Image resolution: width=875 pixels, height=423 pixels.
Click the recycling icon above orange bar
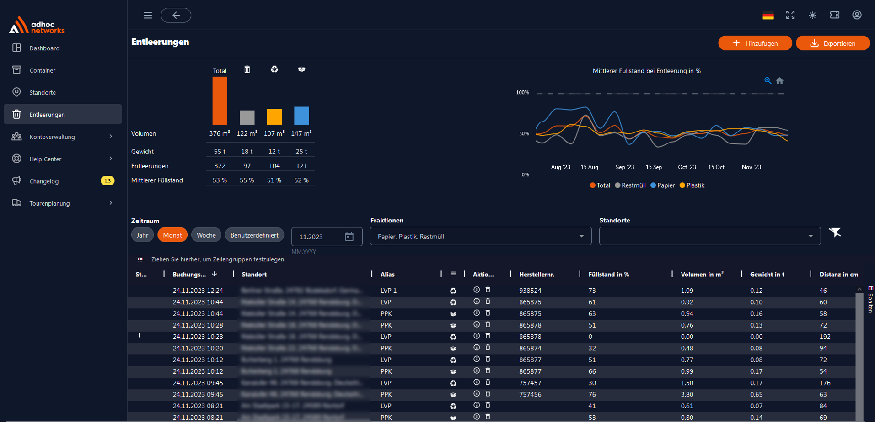coord(274,69)
